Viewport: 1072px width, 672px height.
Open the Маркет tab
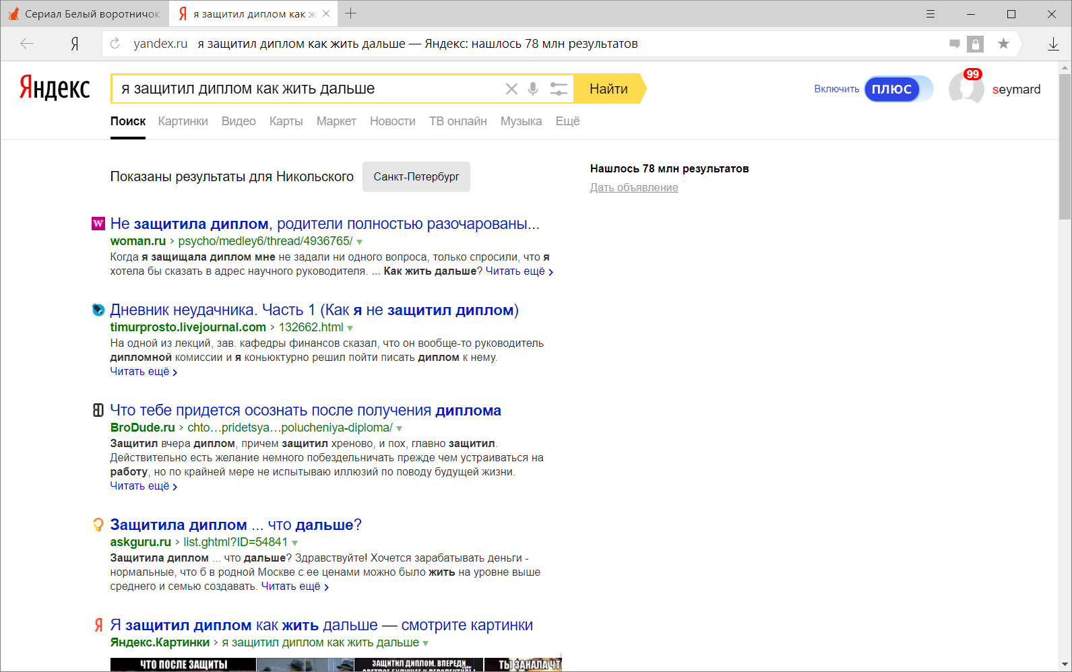[336, 121]
